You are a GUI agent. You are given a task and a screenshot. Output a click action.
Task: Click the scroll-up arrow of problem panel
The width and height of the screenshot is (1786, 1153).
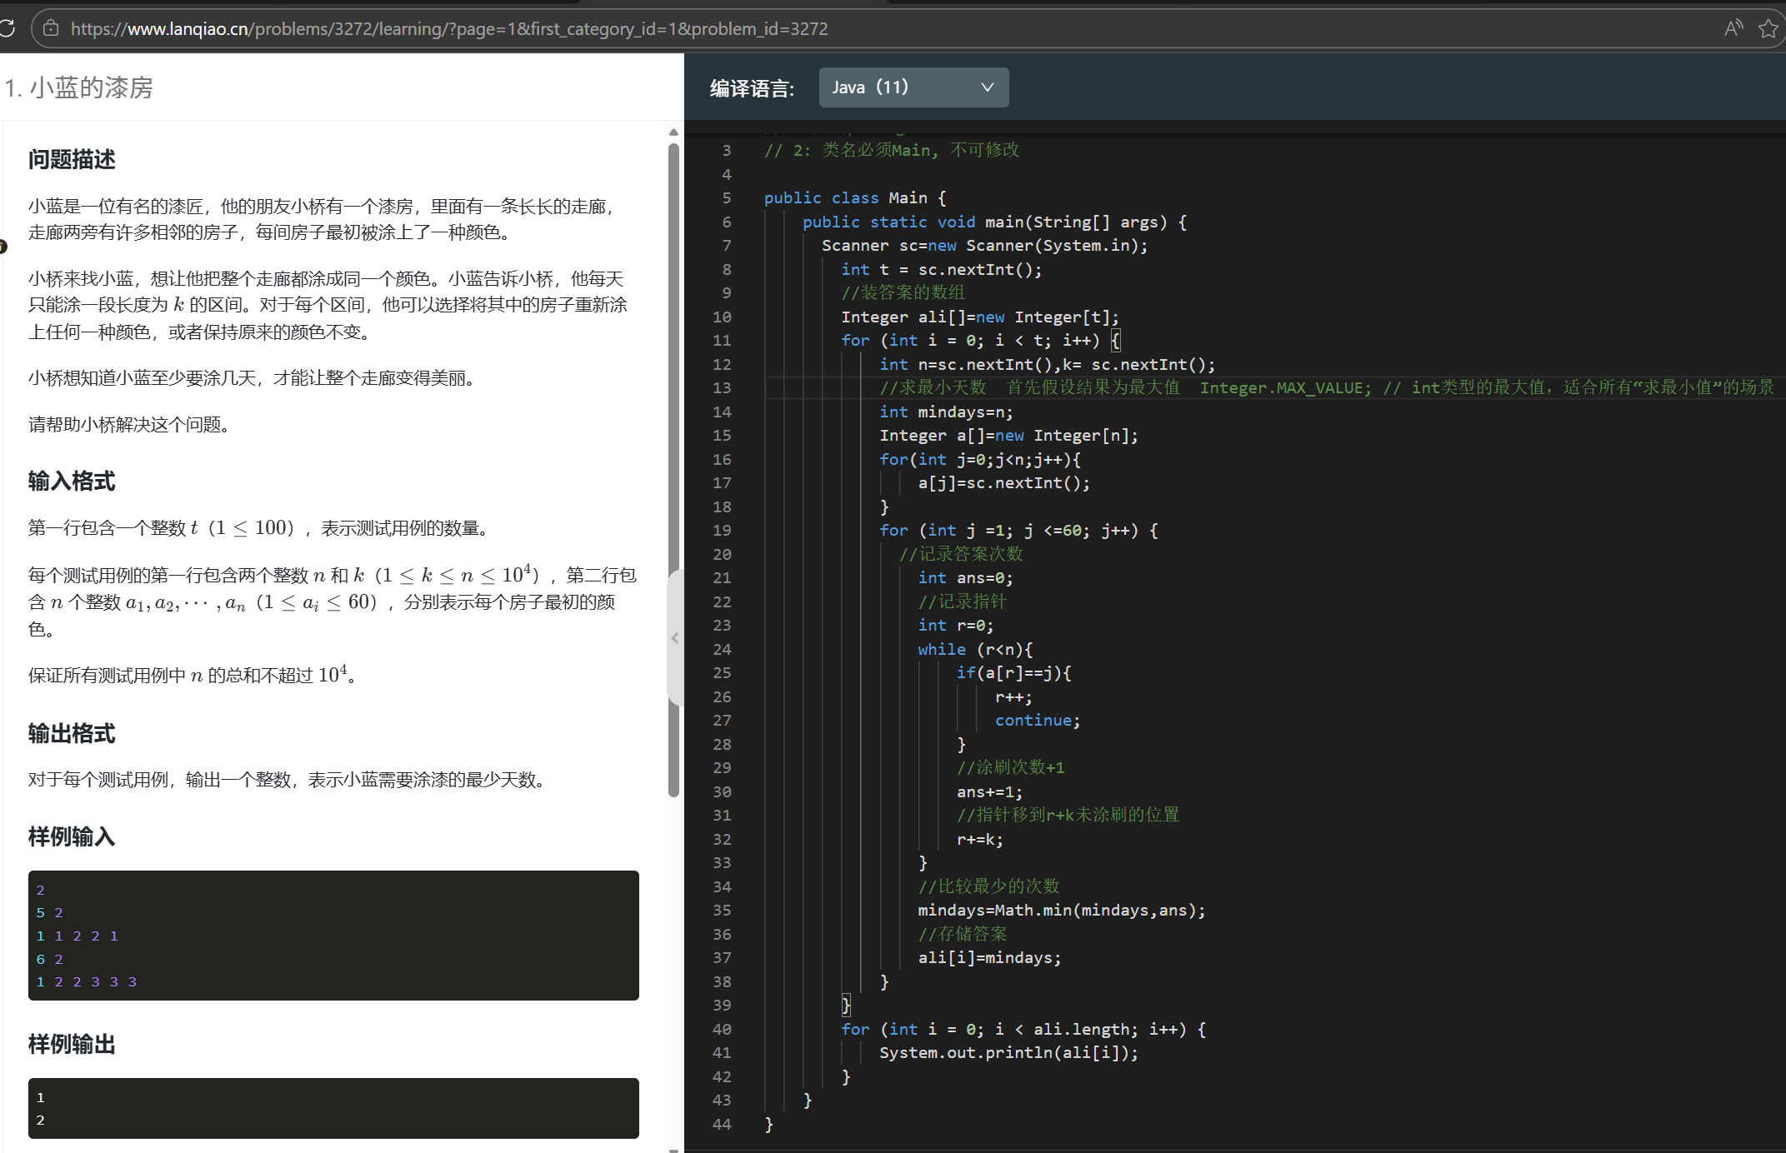coord(673,132)
